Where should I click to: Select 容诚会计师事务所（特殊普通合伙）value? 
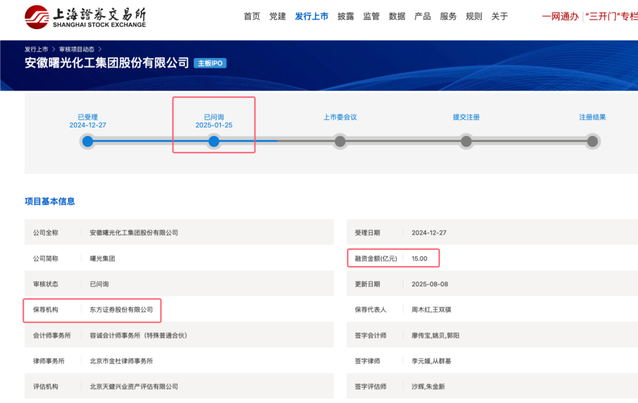click(x=138, y=336)
